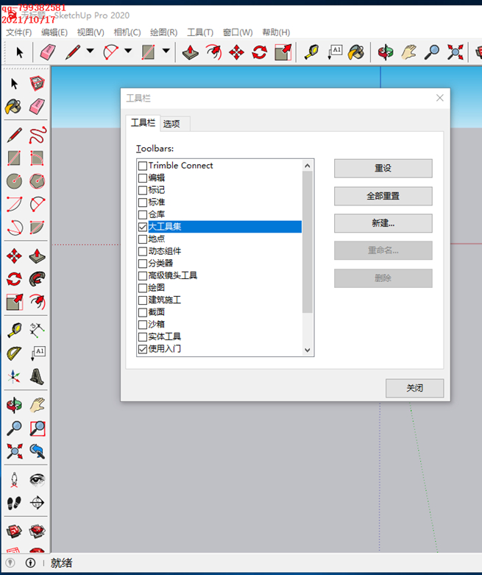Select the Tape Measure tool in top toolbar
The image size is (482, 575).
(312, 52)
